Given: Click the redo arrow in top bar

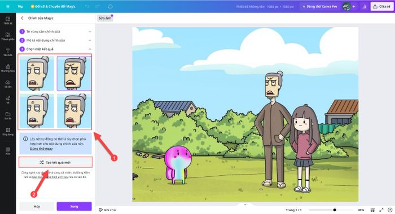Looking at the screenshot, I should point(98,7).
